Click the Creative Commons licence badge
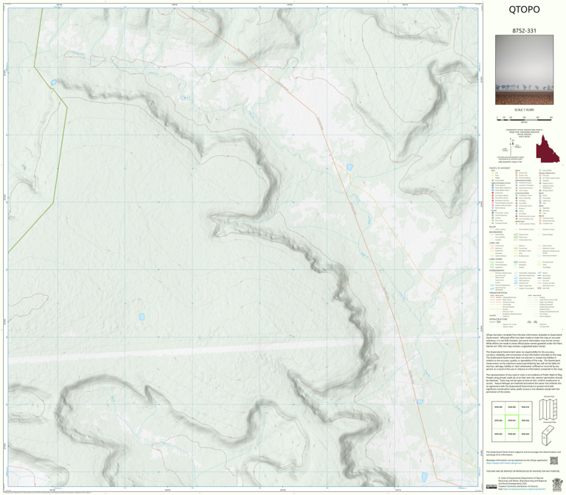The width and height of the screenshot is (566, 495). coord(490,486)
